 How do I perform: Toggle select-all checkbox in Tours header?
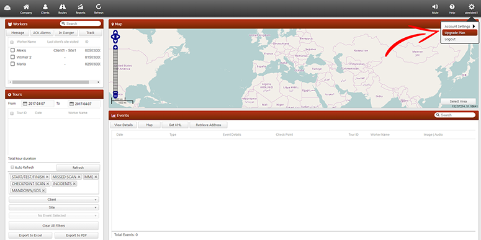pos(12,113)
